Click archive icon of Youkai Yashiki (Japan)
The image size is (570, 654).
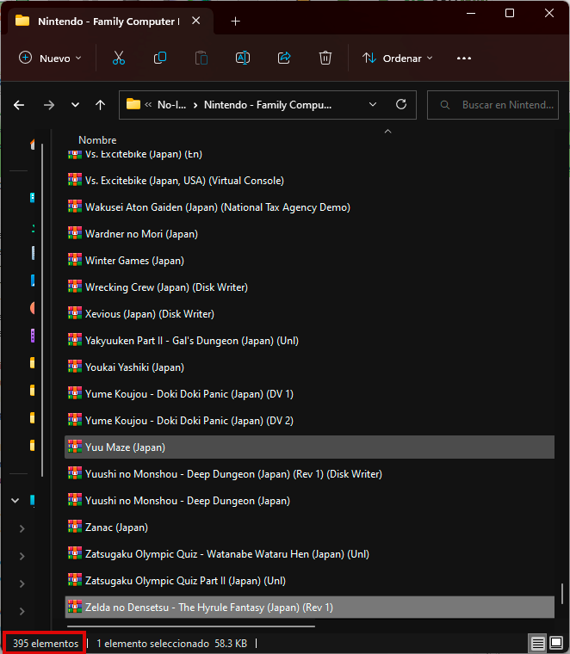point(75,367)
